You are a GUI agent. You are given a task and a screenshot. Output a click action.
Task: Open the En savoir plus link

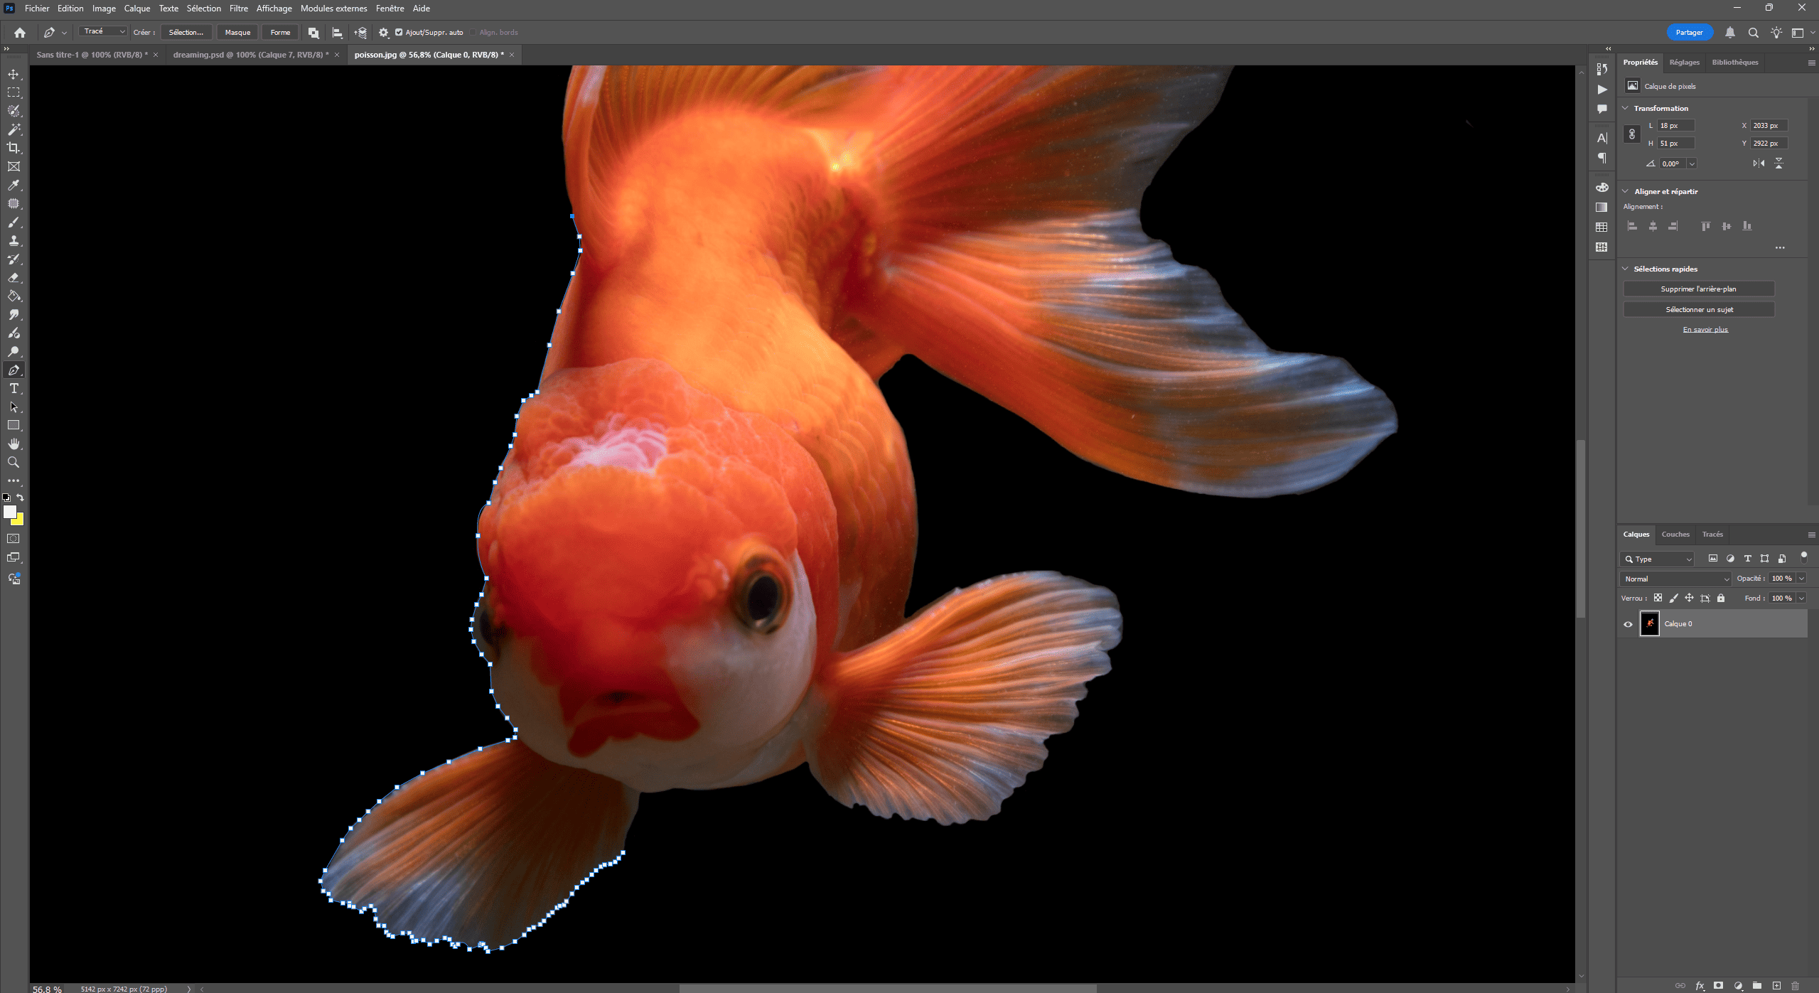[1705, 329]
